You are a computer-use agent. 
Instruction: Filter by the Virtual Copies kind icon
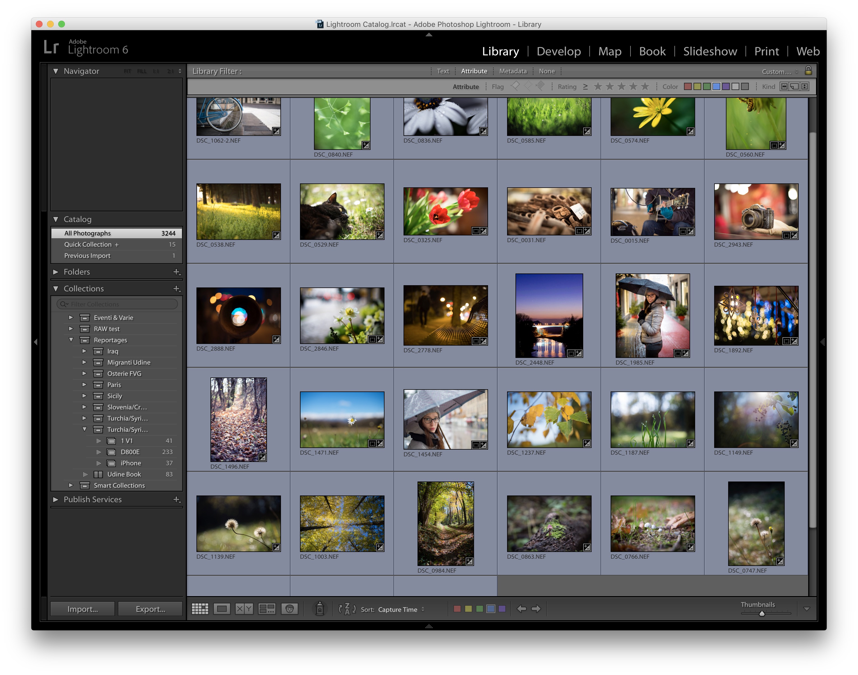tap(794, 87)
